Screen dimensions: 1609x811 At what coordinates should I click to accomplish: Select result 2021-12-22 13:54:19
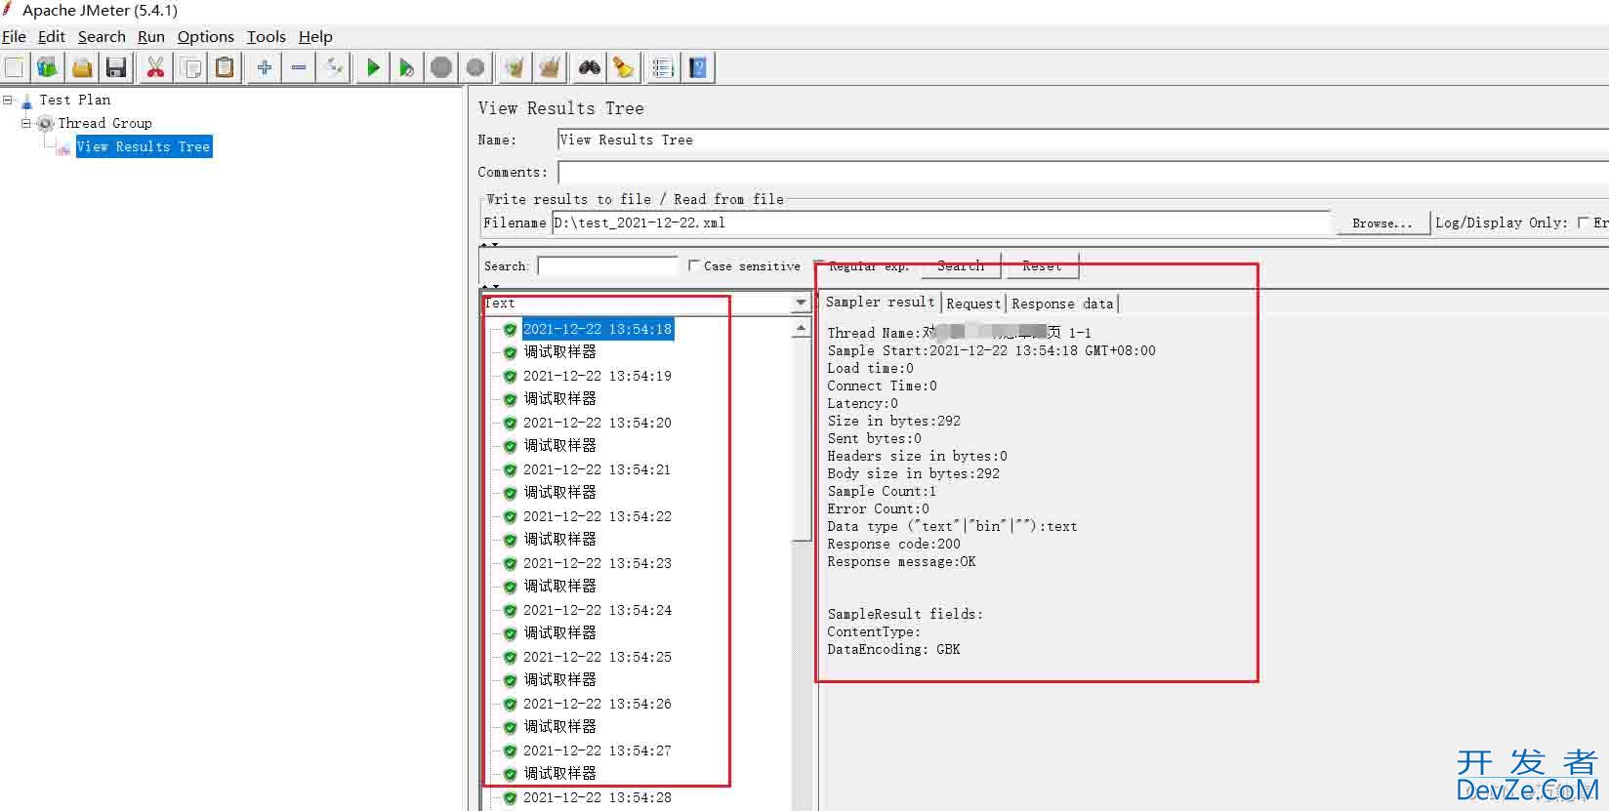coord(598,376)
